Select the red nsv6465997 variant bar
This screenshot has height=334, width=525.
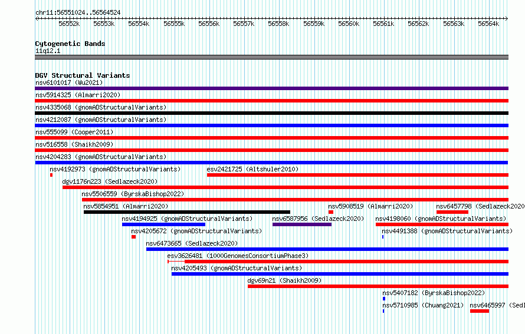point(480,311)
